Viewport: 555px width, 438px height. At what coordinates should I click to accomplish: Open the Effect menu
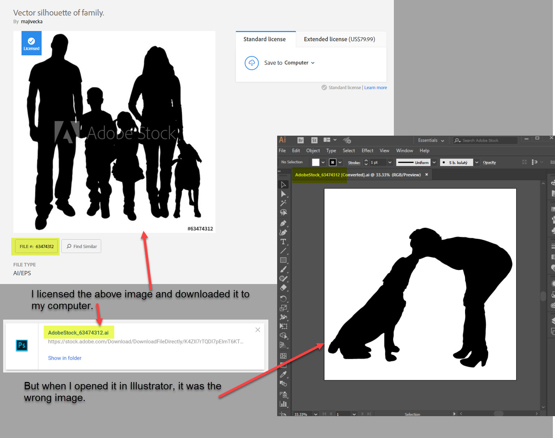367,151
